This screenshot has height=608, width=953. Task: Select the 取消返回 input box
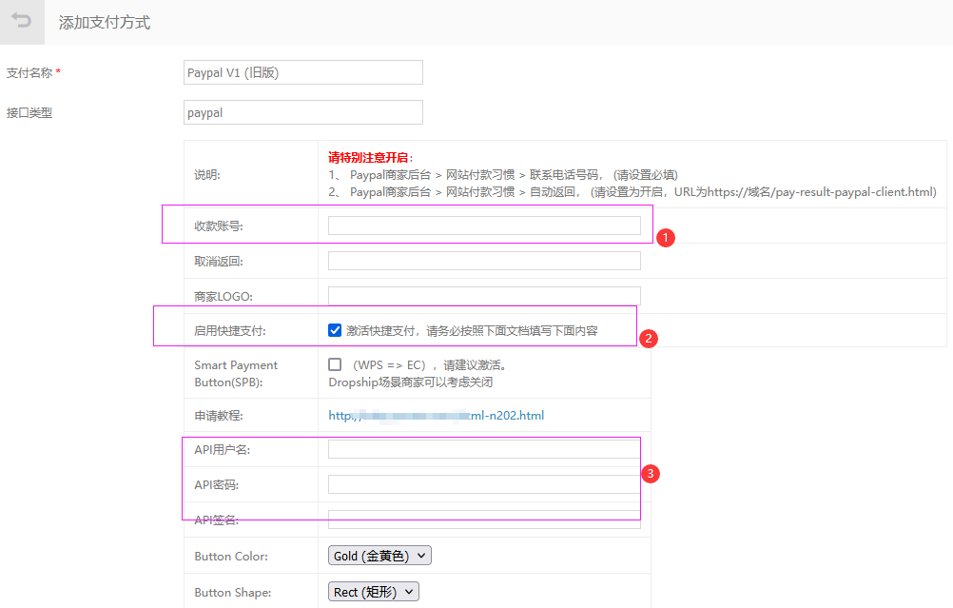pos(484,261)
